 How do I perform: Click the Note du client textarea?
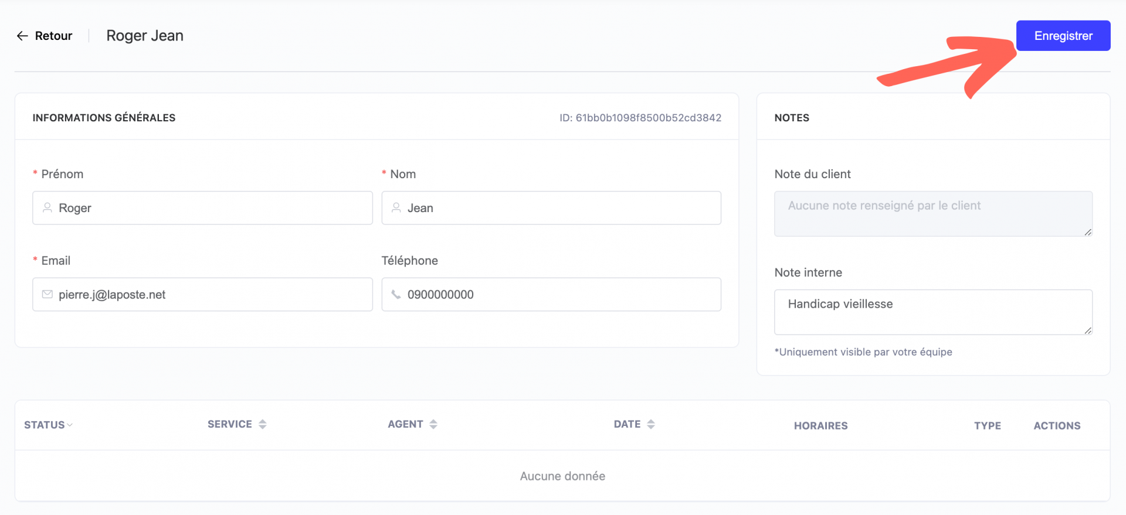(933, 214)
